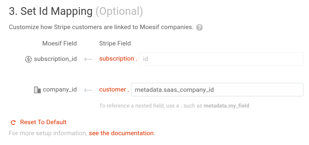Select the subscription_id field label
This screenshot has height=145, width=309.
point(55,59)
